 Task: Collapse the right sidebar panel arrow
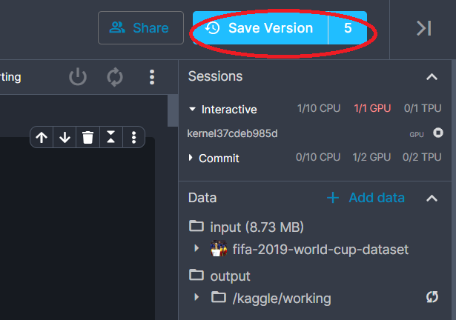pyautogui.click(x=423, y=28)
